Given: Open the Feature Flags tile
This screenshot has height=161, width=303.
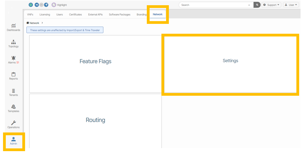Looking at the screenshot, I should click(95, 61).
